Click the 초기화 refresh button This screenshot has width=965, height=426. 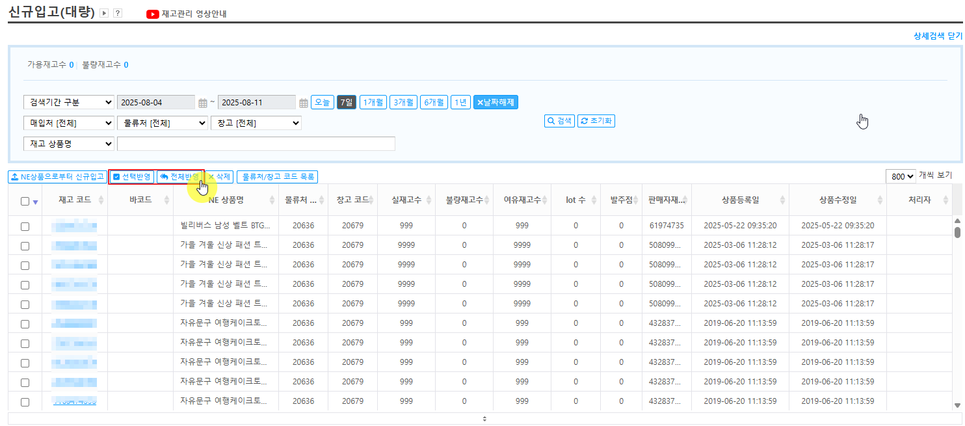596,121
